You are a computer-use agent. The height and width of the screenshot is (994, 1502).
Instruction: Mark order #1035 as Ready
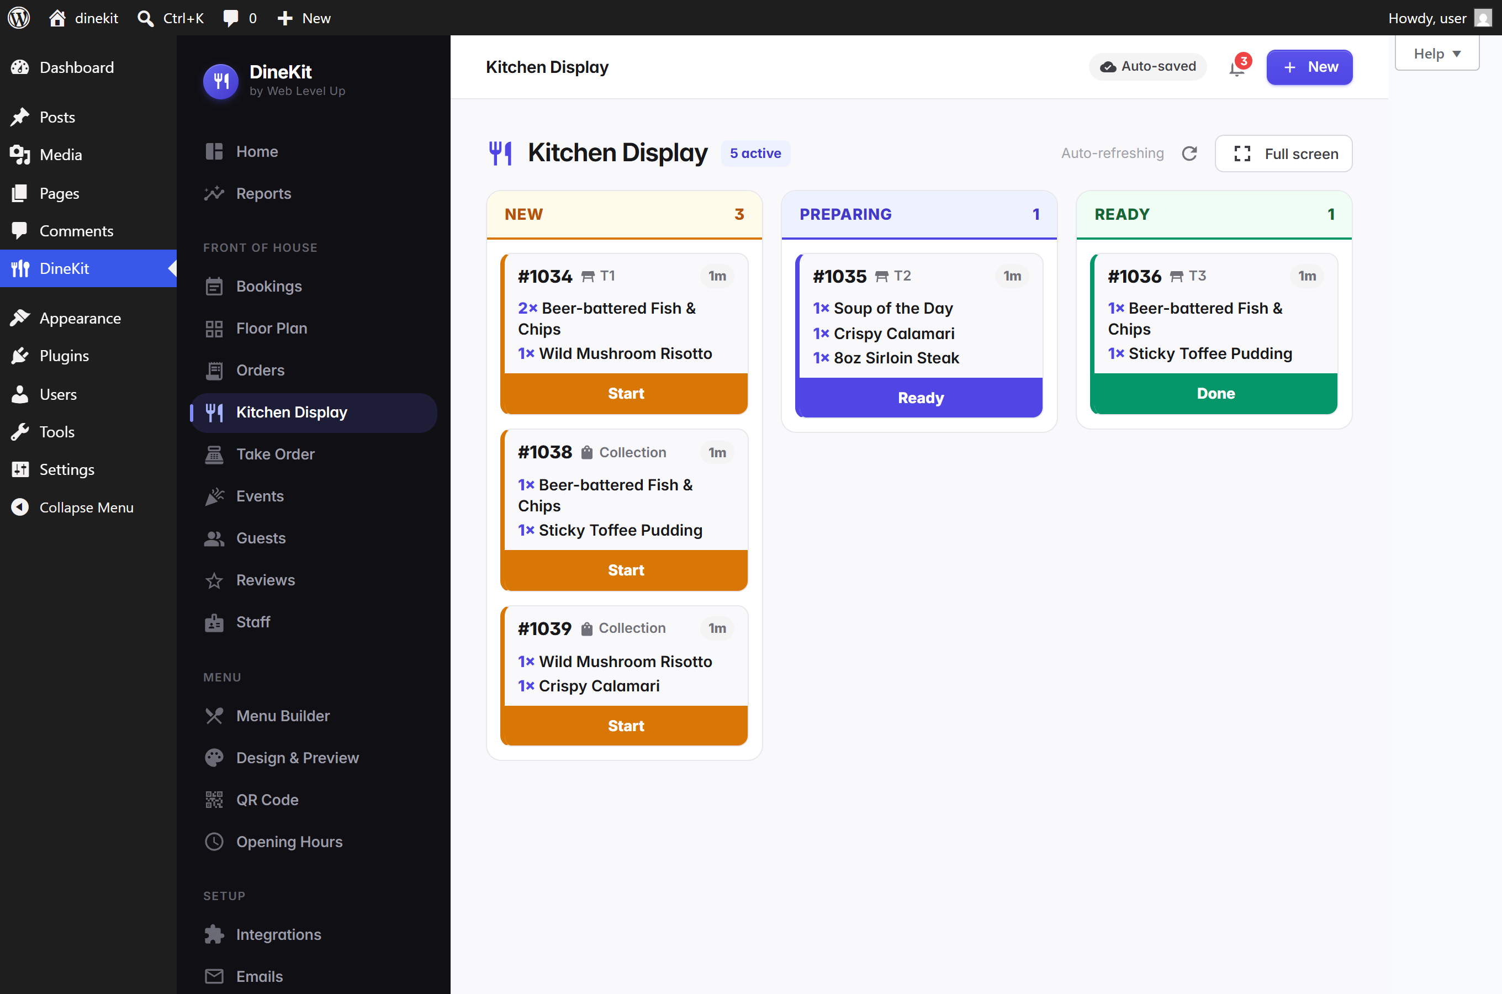pyautogui.click(x=920, y=398)
